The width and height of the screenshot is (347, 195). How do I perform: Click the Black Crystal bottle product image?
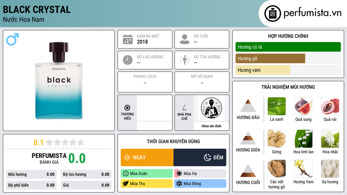point(59,81)
